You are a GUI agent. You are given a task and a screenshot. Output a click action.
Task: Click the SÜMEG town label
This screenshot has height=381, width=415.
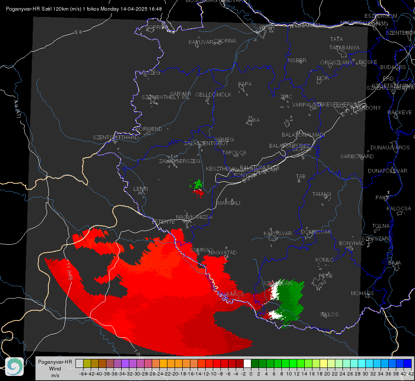224,139
